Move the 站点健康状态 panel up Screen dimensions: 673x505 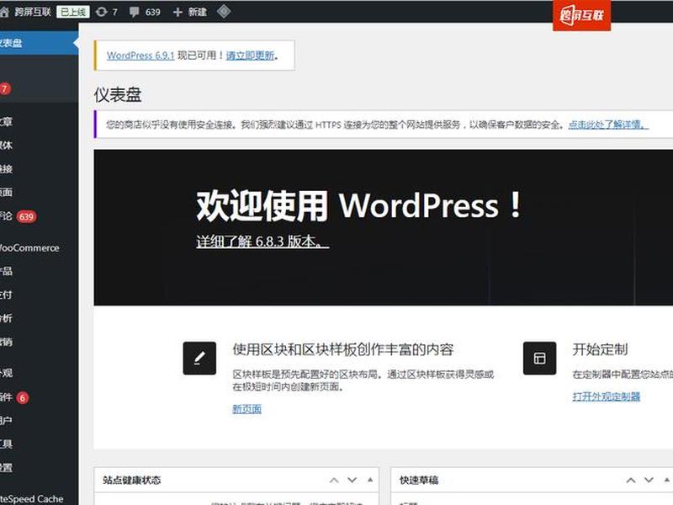334,480
